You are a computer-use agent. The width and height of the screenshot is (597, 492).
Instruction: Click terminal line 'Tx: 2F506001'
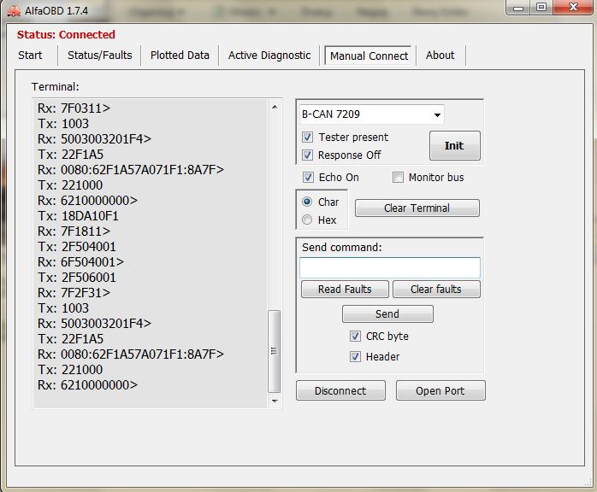[x=76, y=278]
